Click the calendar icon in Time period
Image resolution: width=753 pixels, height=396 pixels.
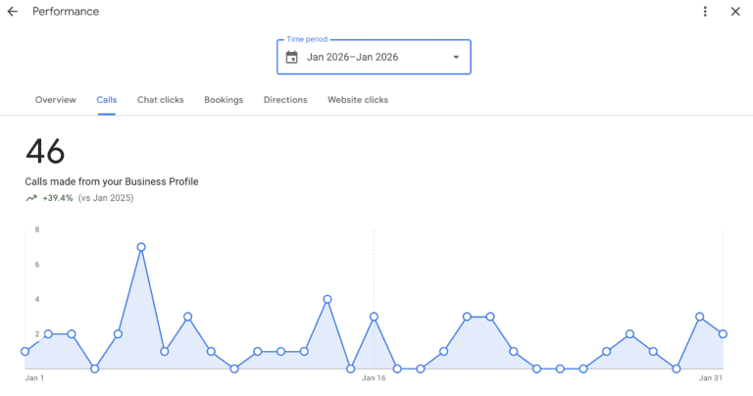(291, 57)
